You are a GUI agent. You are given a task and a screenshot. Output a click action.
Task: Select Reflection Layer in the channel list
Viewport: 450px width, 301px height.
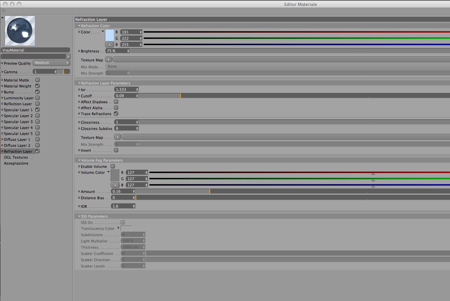[18, 104]
